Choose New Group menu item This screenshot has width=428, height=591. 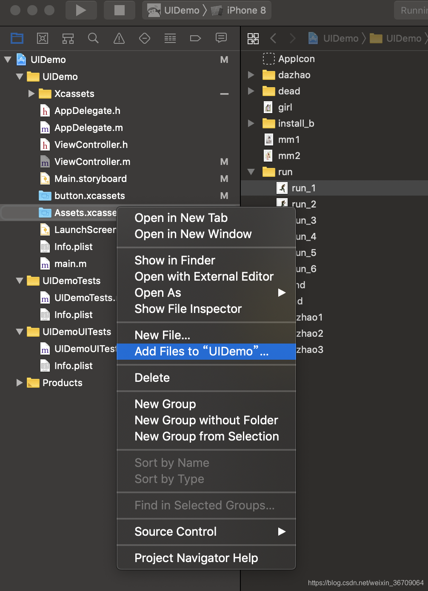pos(206,404)
